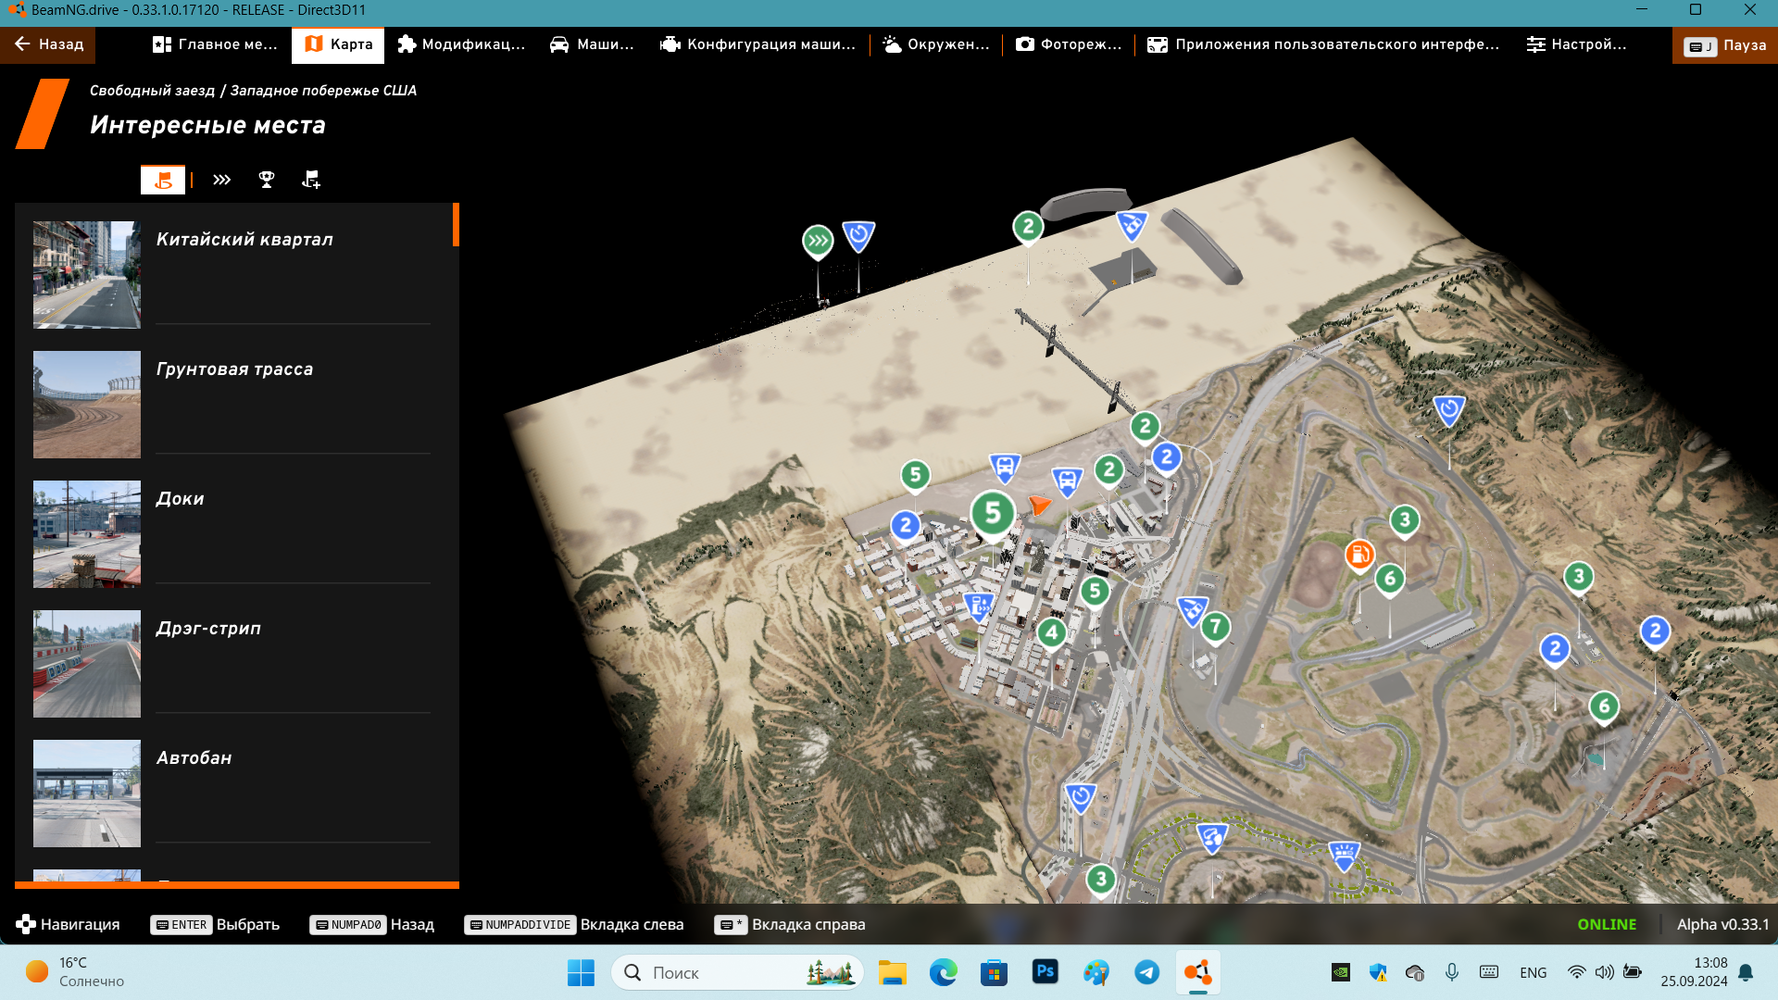Image resolution: width=1778 pixels, height=1000 pixels.
Task: Select the green number 7 cluster marker
Action: point(1215,627)
